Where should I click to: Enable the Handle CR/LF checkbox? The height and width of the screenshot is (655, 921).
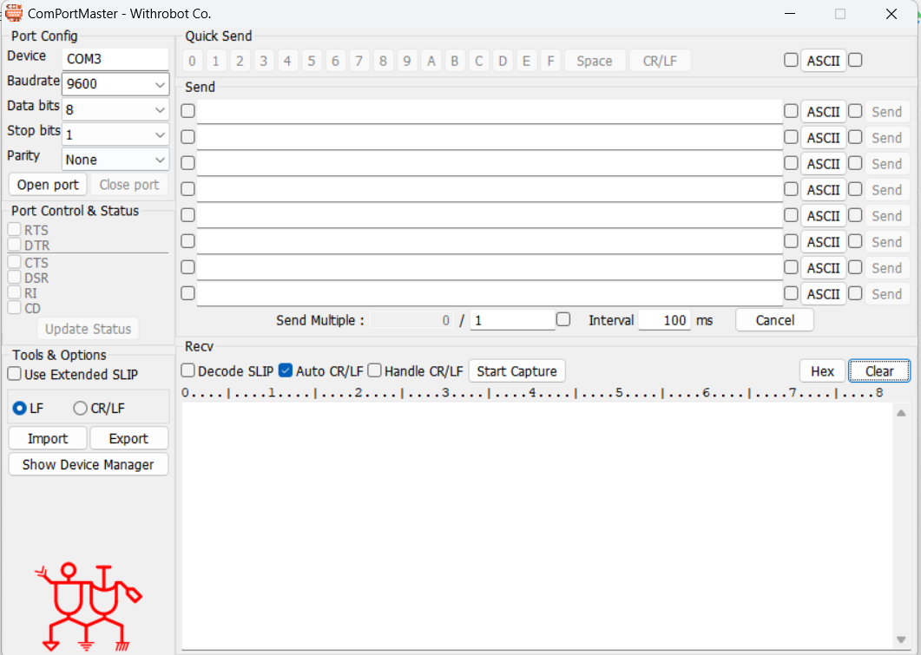(x=375, y=370)
